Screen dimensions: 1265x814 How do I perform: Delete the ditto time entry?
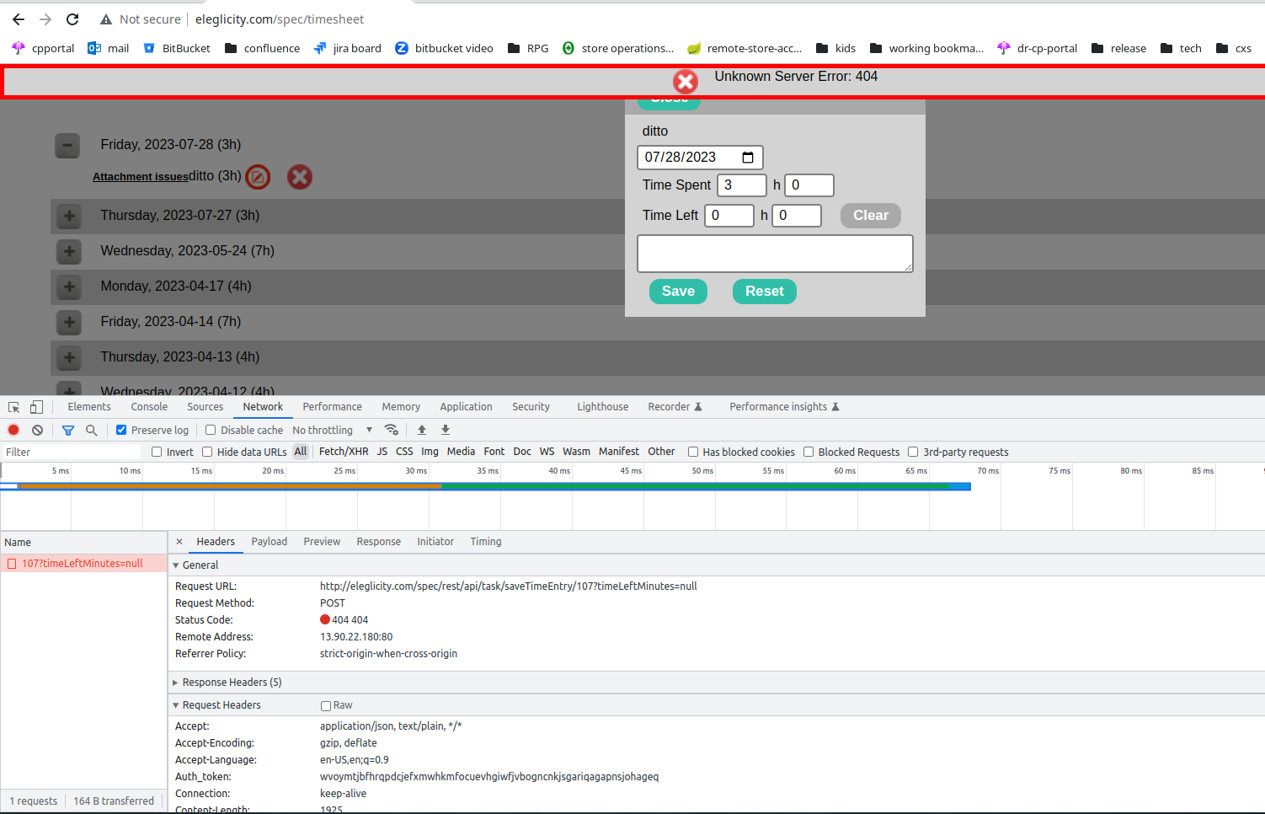(x=300, y=177)
